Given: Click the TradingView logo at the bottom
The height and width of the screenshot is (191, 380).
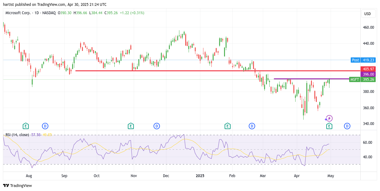Looking at the screenshot, I should coord(18,185).
